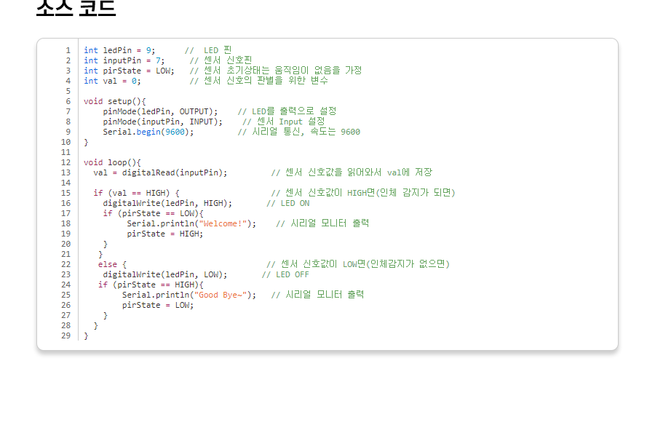The image size is (655, 425).
Task: Click the 'int pirState = LOW;' statement
Action: click(x=129, y=71)
